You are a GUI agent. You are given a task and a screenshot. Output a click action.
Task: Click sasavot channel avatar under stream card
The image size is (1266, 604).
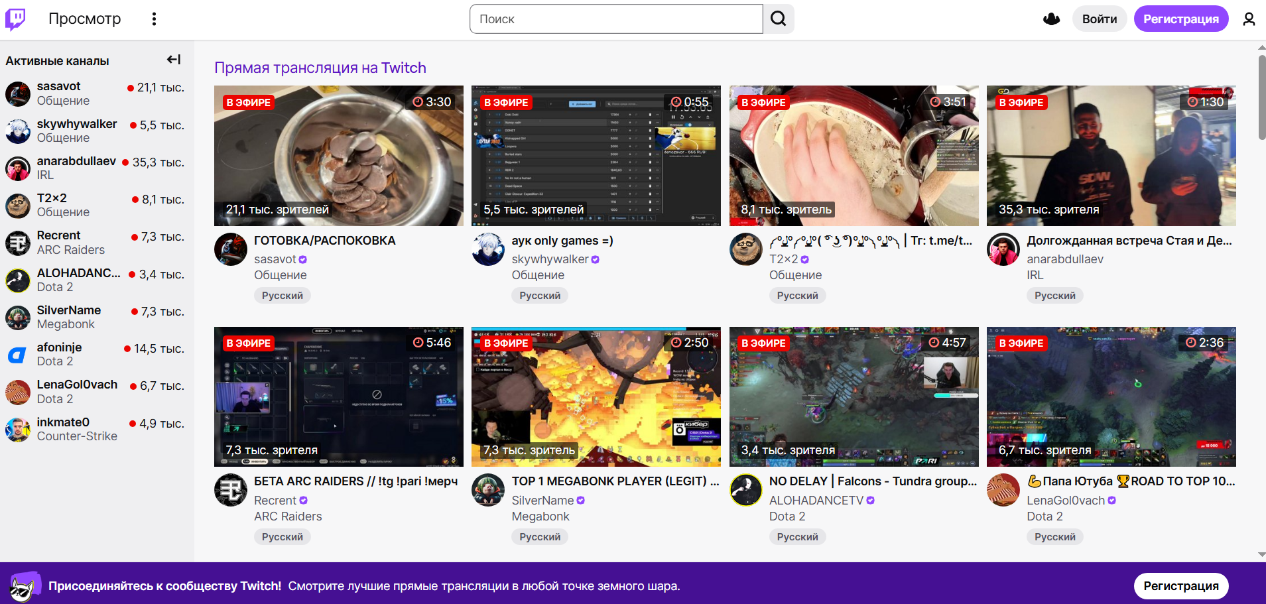click(231, 249)
